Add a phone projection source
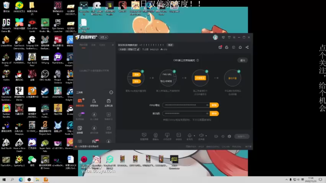 [x=167, y=136]
